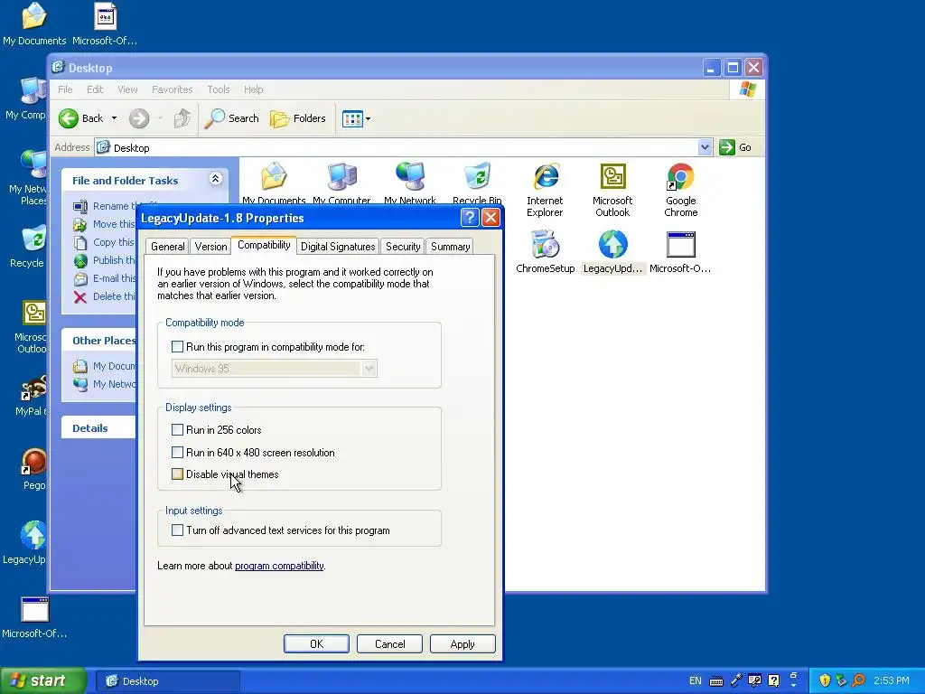This screenshot has width=925, height=694.
Task: Open the Tools menu
Action: [x=219, y=89]
